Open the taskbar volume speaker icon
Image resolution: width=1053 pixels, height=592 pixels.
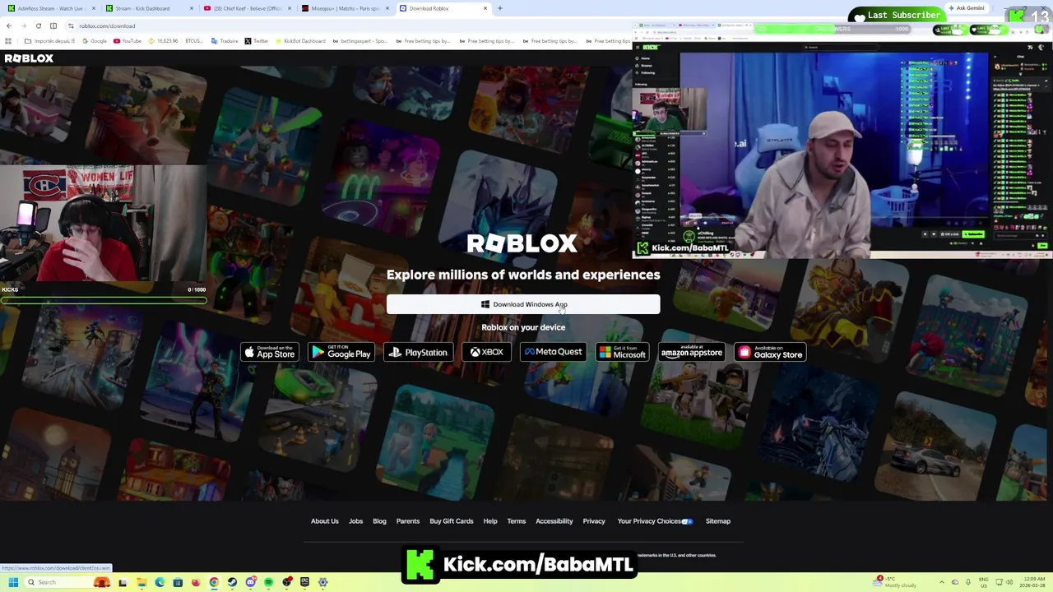1009,582
